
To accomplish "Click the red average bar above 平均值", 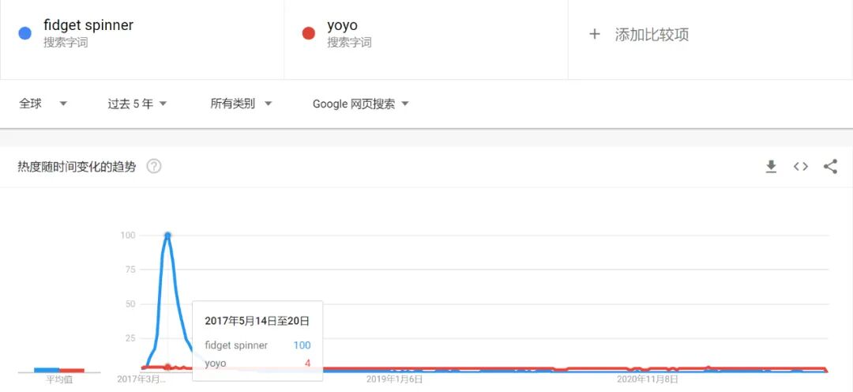I will [72, 370].
